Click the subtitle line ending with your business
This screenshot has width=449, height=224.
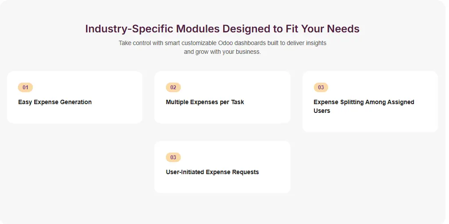click(x=222, y=52)
